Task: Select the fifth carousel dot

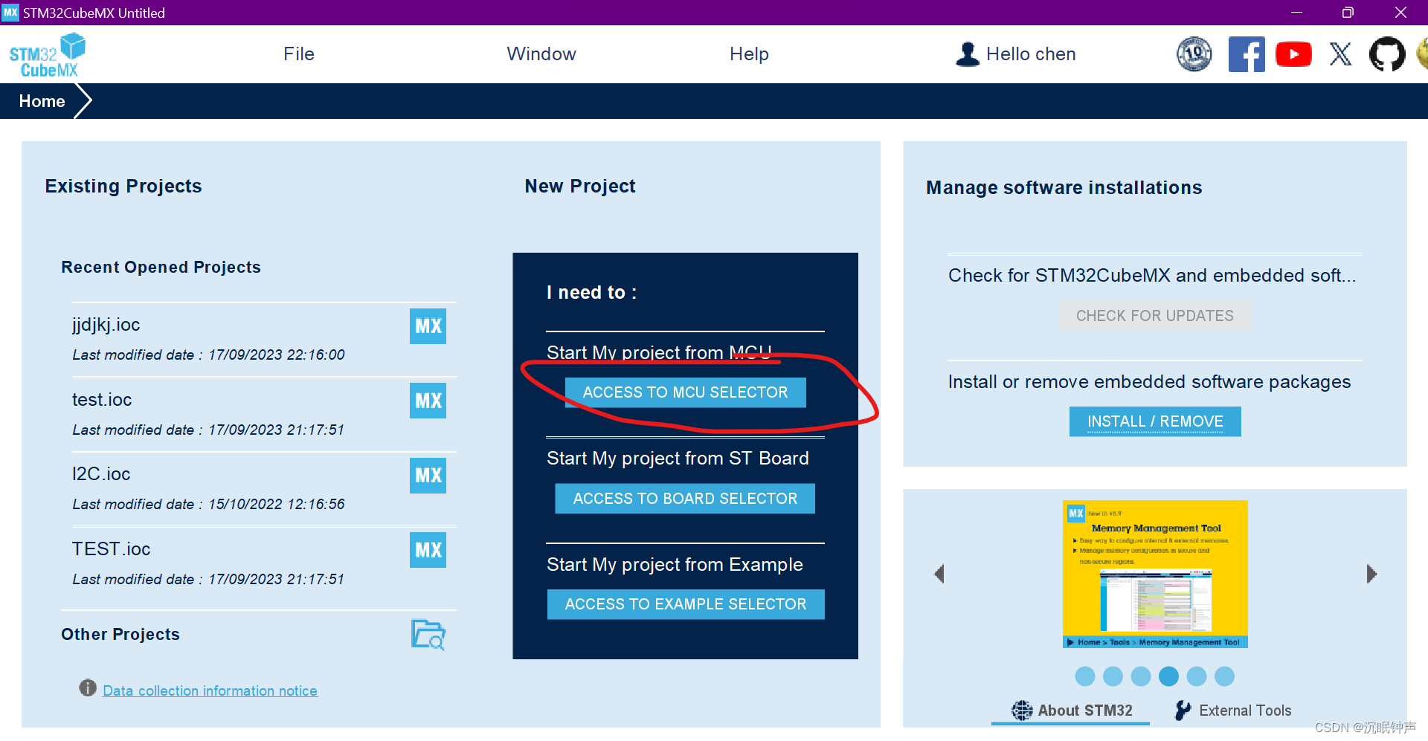Action: pos(1197,676)
